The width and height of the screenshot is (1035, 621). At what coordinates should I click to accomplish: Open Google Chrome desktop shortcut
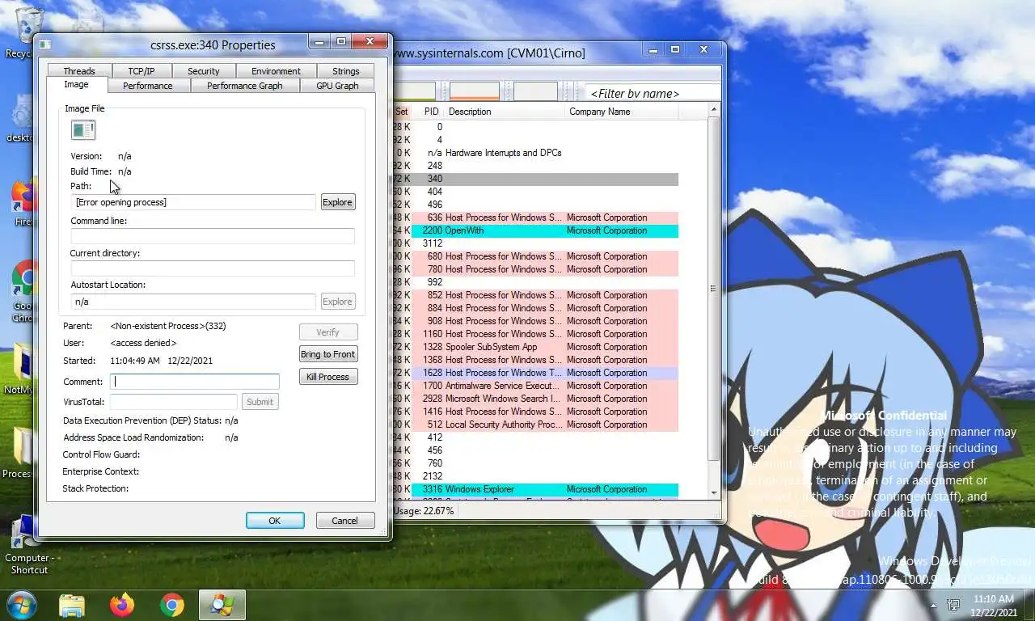click(x=23, y=291)
